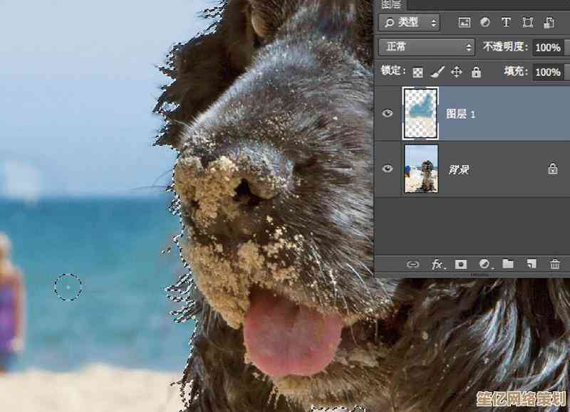Click the 填充 fill value field
The height and width of the screenshot is (412, 570).
[x=547, y=72]
